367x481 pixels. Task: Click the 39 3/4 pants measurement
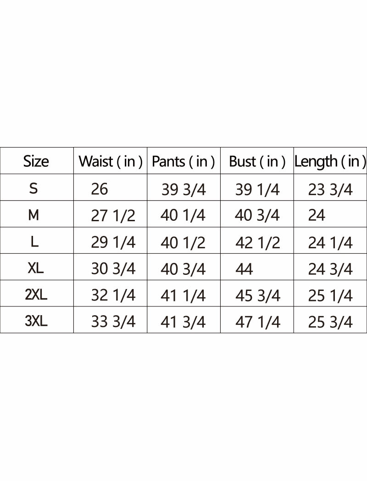[x=183, y=189]
